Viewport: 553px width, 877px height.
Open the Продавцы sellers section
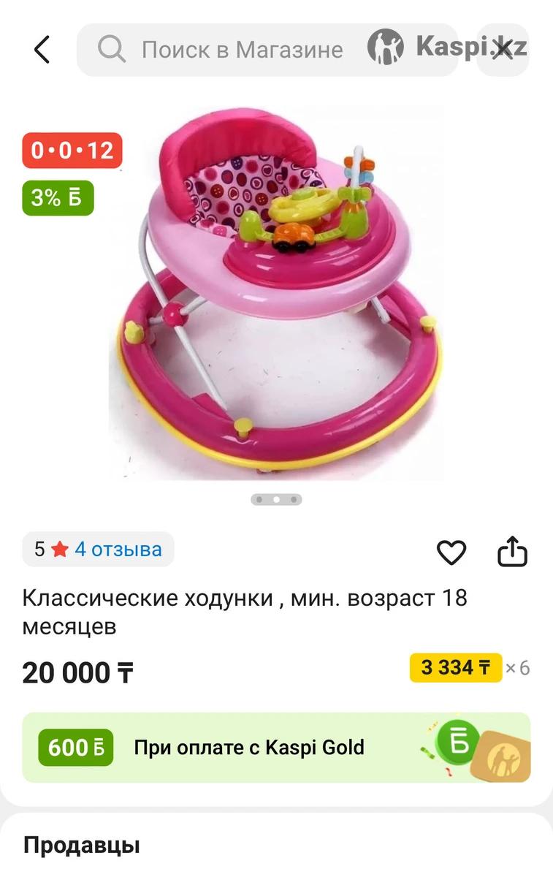coord(82,846)
